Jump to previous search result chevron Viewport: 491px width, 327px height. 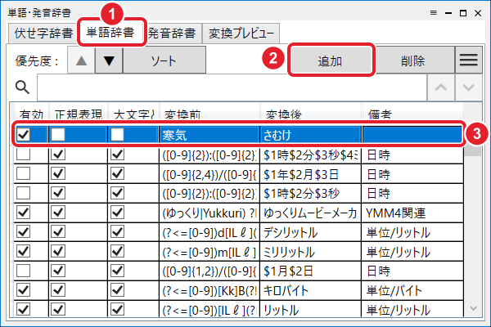[x=441, y=87]
